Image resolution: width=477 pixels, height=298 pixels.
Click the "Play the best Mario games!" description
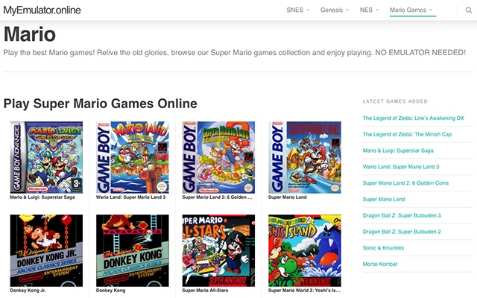234,53
